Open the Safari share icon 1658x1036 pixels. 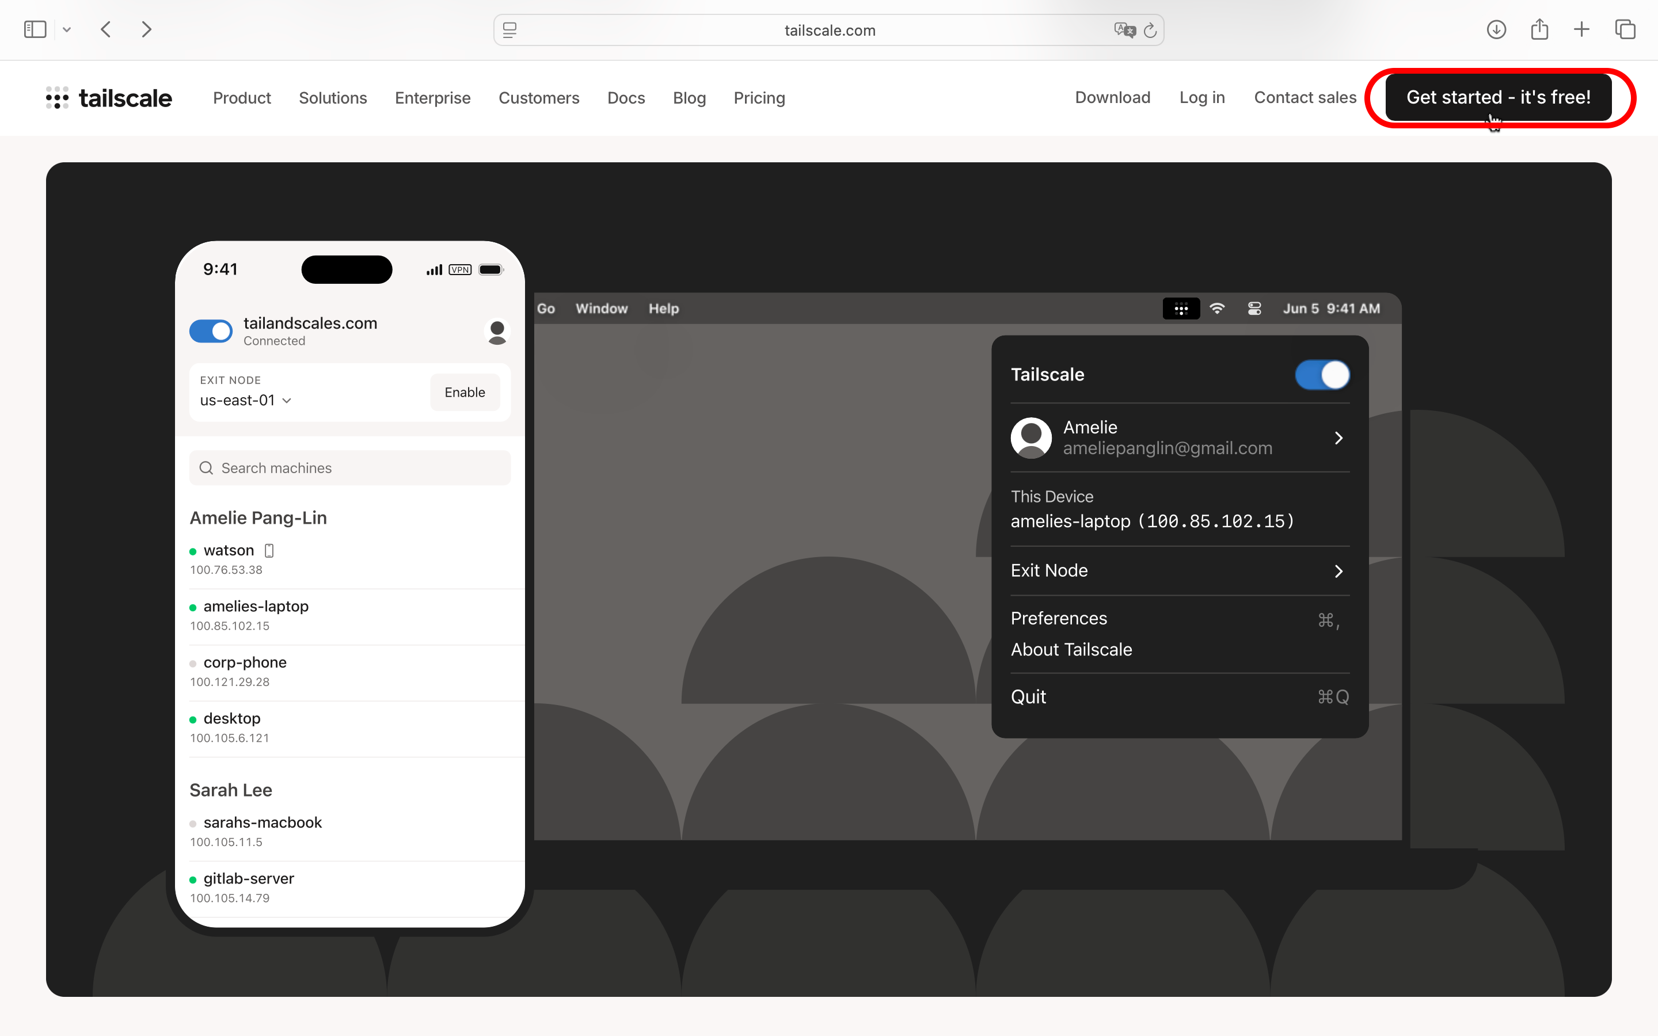tap(1539, 29)
